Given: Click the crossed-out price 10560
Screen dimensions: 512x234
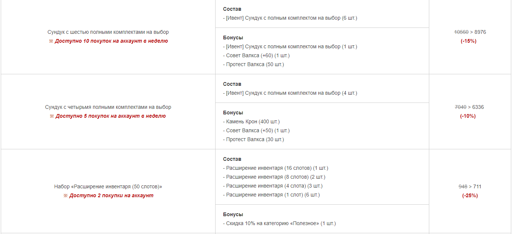Looking at the screenshot, I should coord(461,32).
